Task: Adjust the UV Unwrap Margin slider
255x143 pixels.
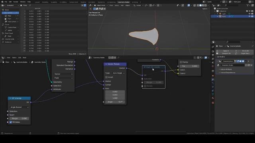Action: pyautogui.click(x=19, y=118)
